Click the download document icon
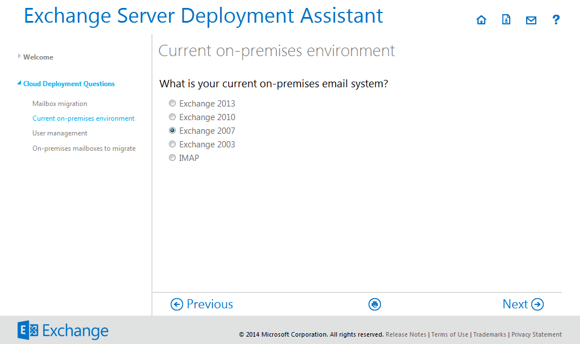Image resolution: width=580 pixels, height=344 pixels. point(506,20)
